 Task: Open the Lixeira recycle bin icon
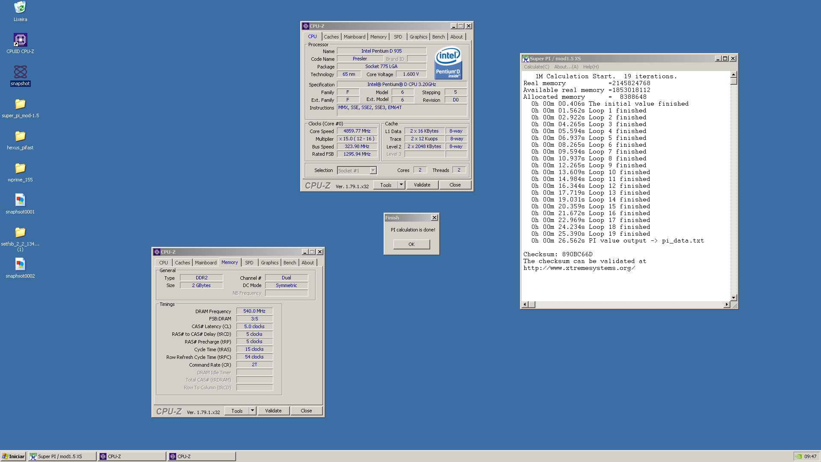coord(20,7)
